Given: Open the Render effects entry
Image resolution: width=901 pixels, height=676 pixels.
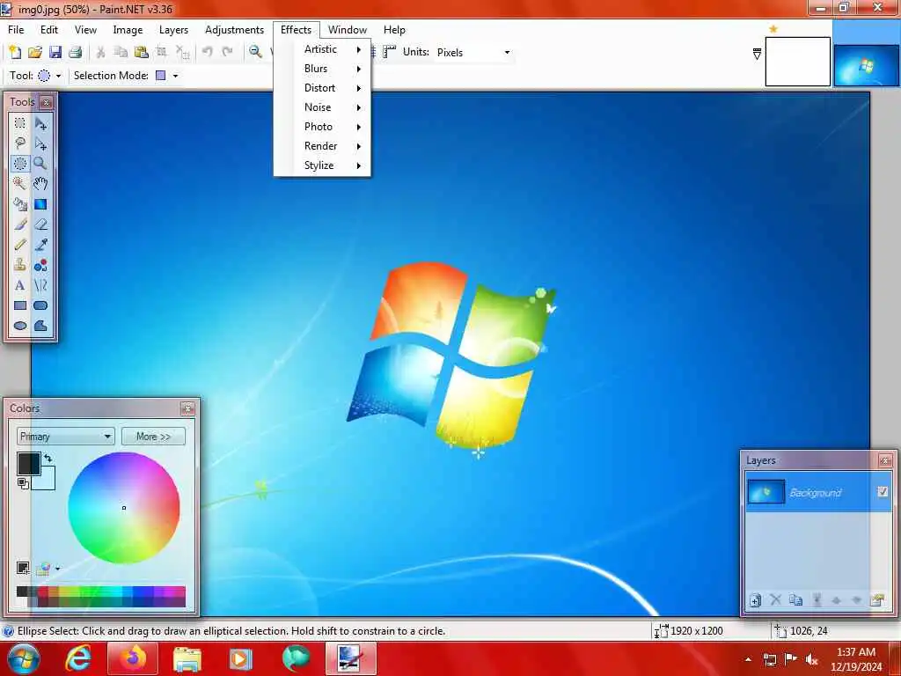Looking at the screenshot, I should (322, 146).
